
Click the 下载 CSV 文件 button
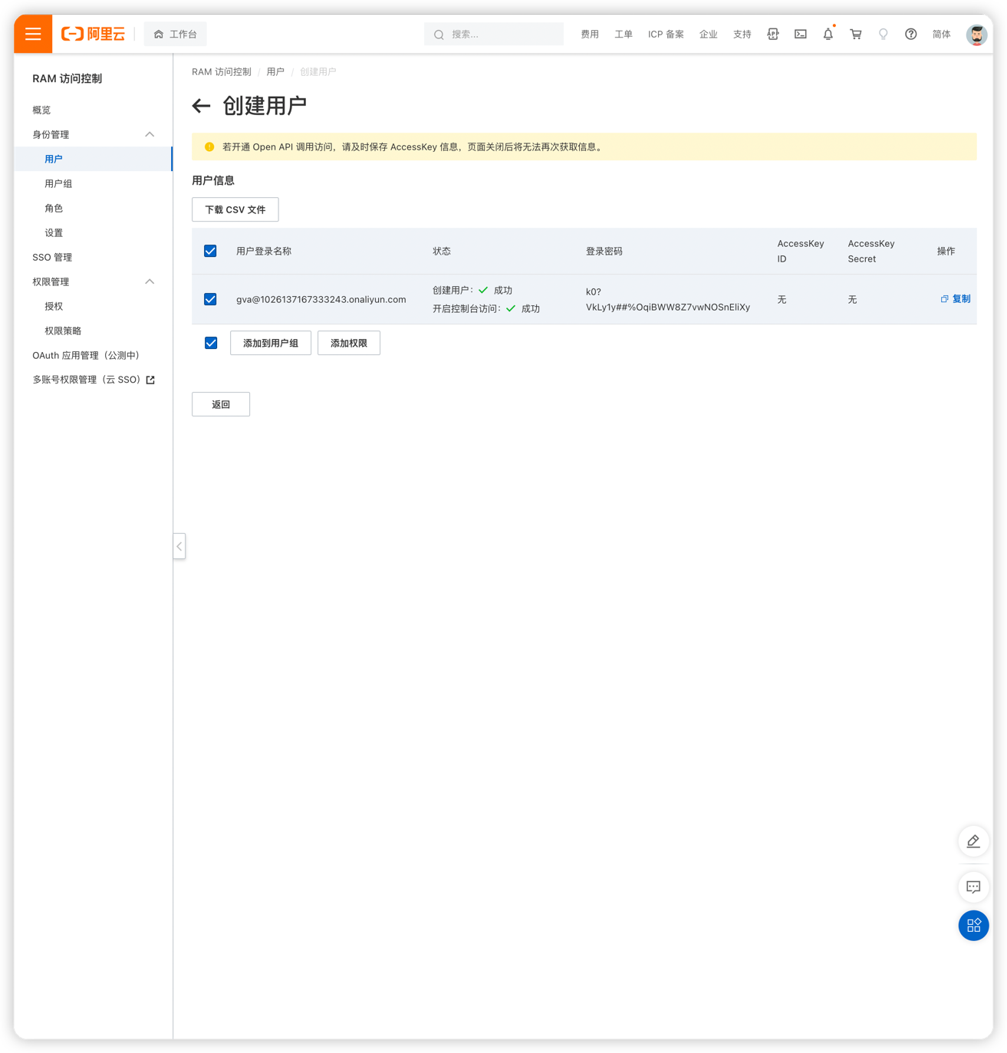click(x=235, y=209)
